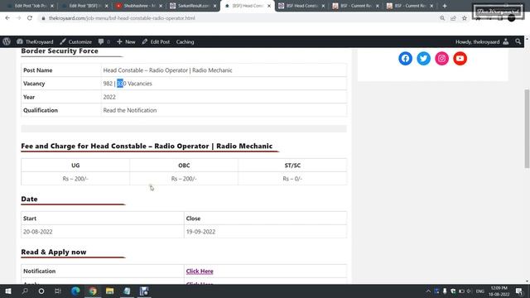The image size is (530, 298).
Task: Switch to Chrome on the taskbar
Action: tap(93, 291)
